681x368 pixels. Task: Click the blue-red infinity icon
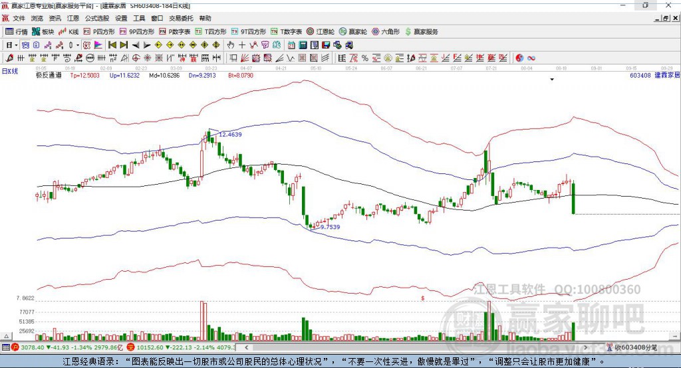(531, 58)
